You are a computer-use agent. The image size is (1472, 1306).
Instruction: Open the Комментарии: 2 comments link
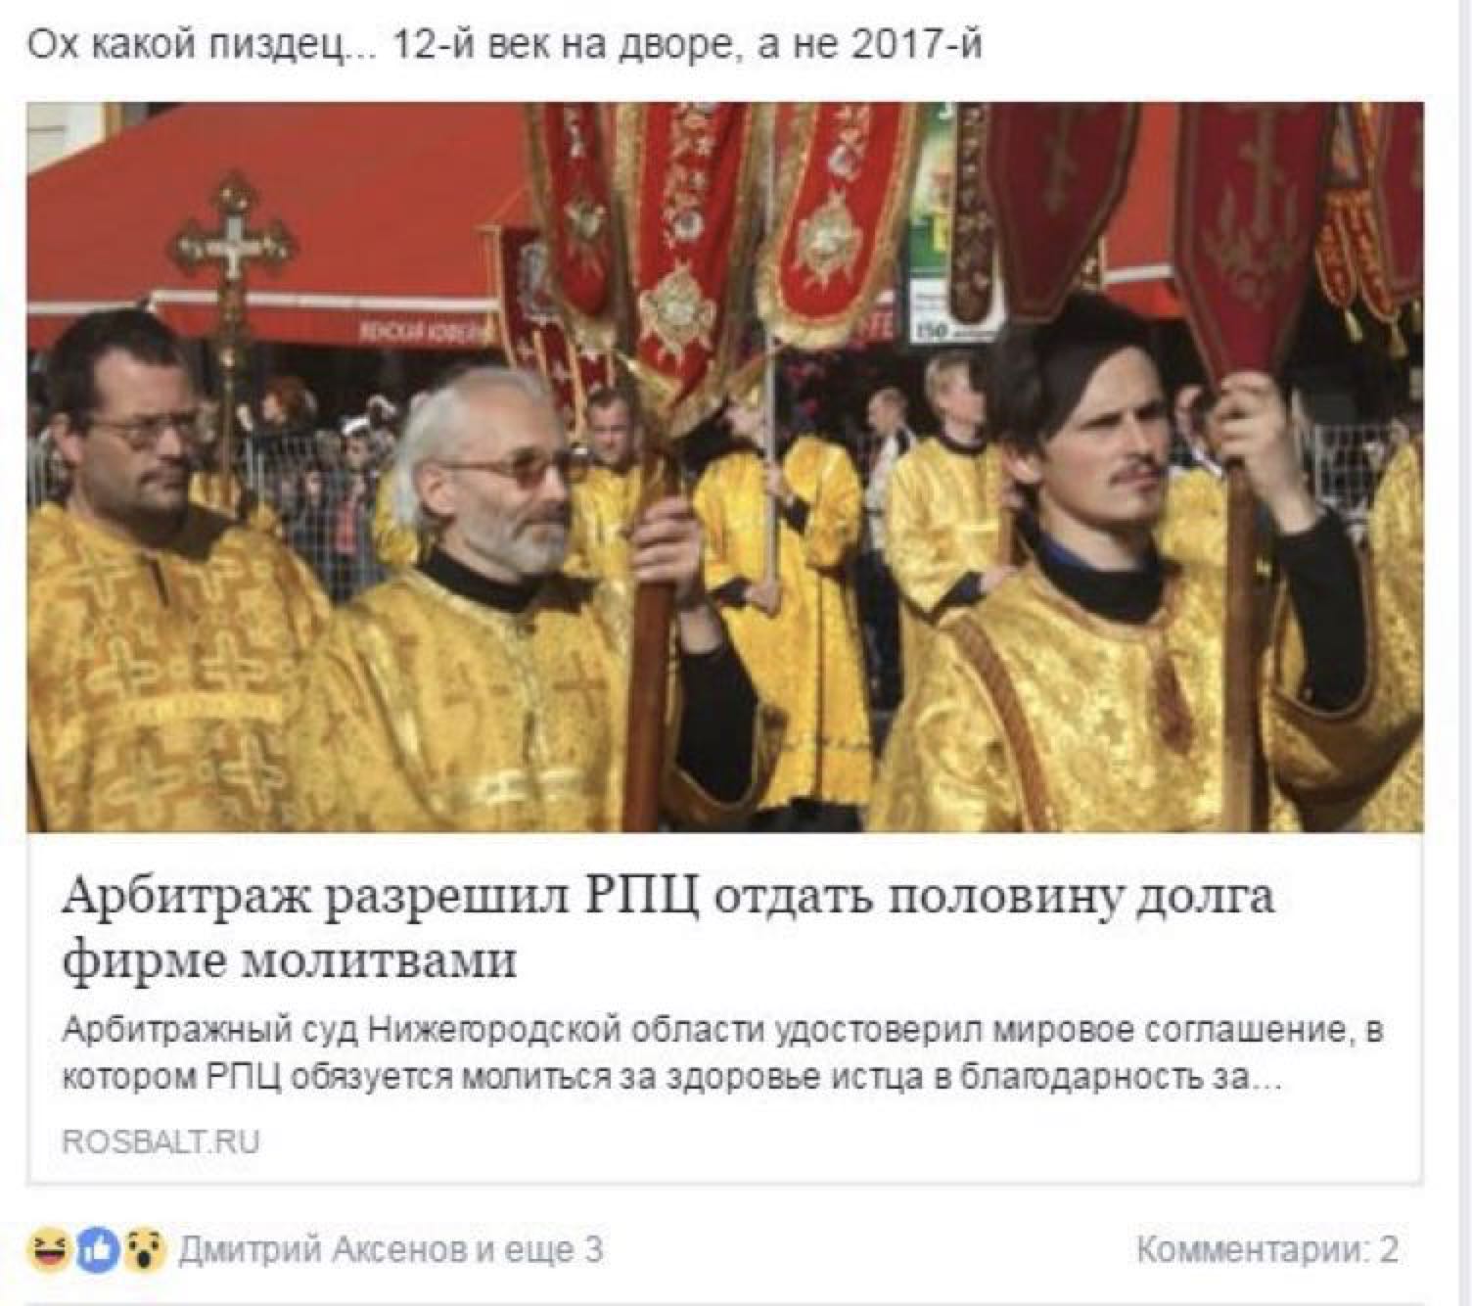click(x=1267, y=1250)
